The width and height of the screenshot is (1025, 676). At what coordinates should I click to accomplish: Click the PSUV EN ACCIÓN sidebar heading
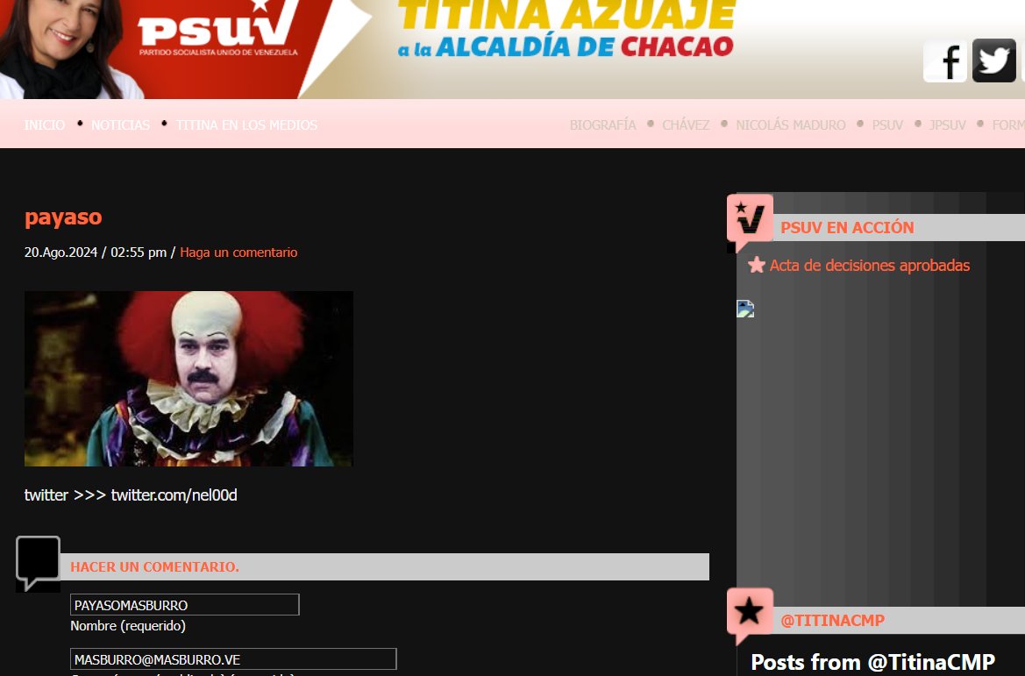pyautogui.click(x=847, y=227)
